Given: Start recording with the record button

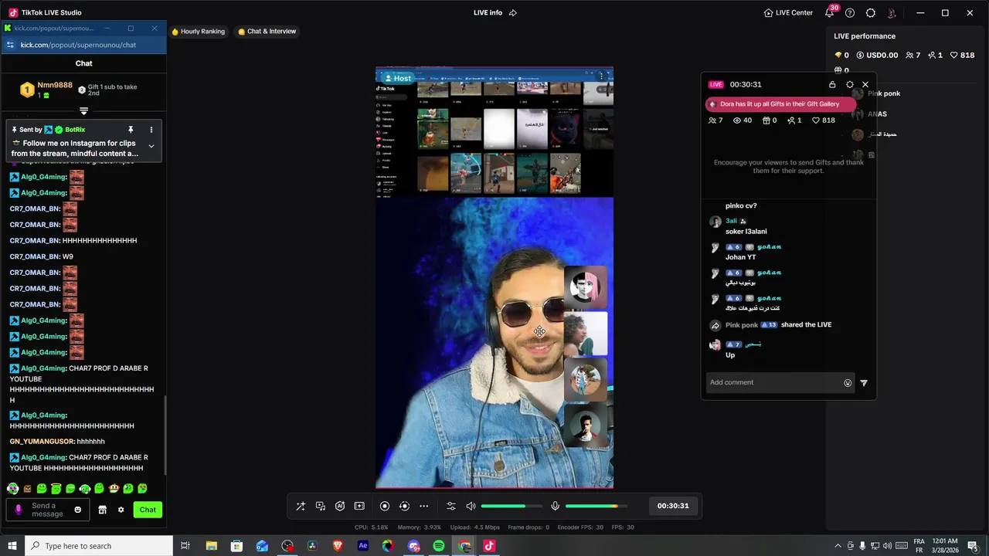Looking at the screenshot, I should (385, 506).
